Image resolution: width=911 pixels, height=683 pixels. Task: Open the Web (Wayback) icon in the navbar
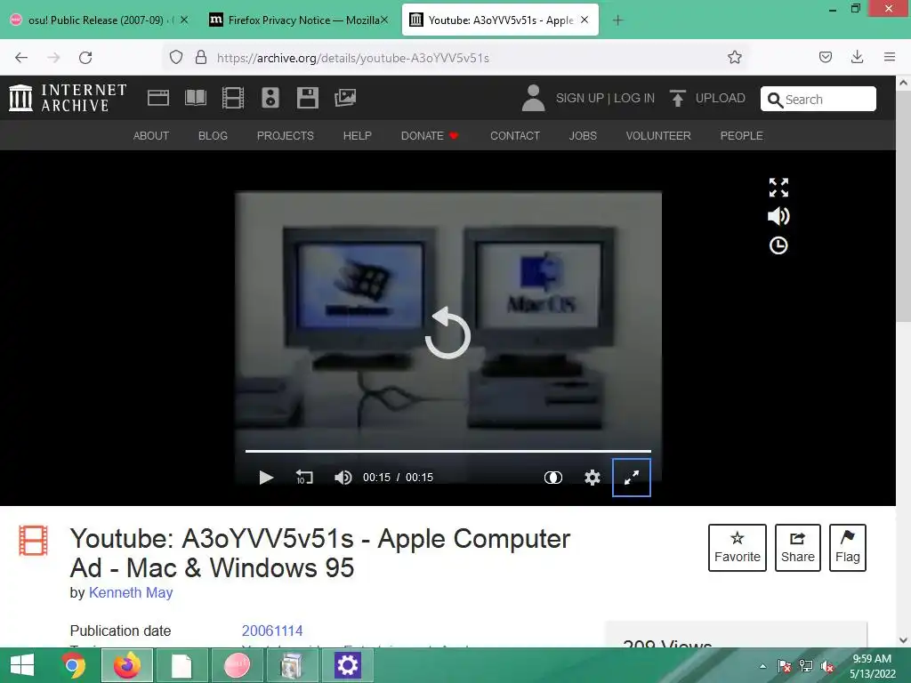pos(158,98)
